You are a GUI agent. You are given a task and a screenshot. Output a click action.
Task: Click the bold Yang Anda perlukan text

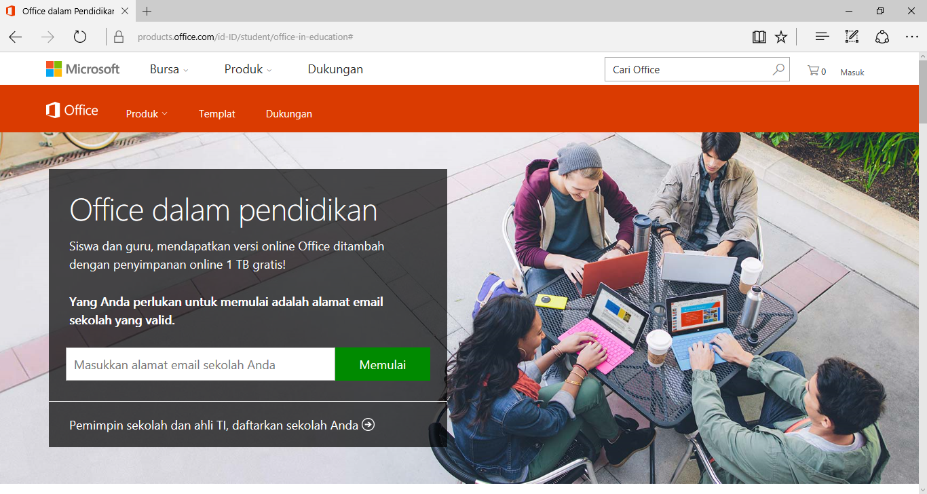point(226,311)
